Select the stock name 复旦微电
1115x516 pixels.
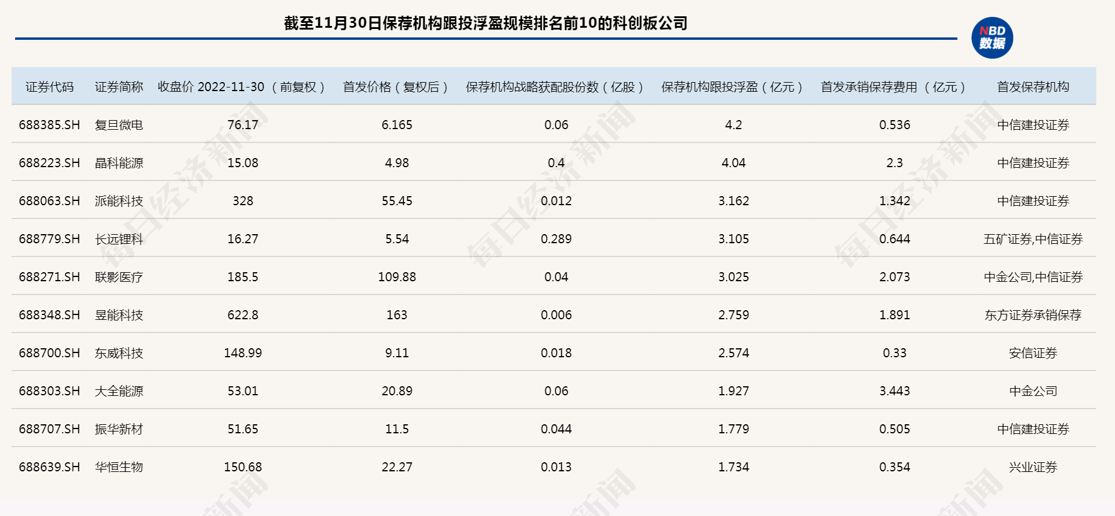119,125
